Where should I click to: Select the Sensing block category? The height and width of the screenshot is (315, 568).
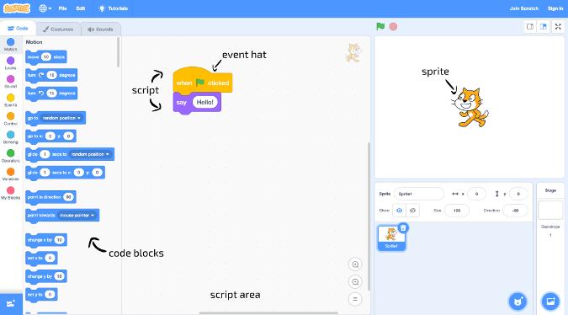(x=10, y=137)
